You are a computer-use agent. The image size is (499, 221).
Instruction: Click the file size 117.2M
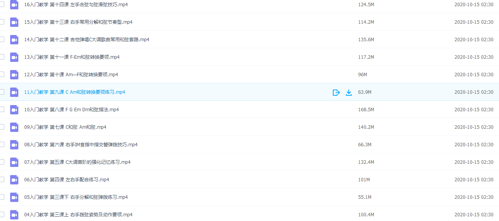point(366,57)
